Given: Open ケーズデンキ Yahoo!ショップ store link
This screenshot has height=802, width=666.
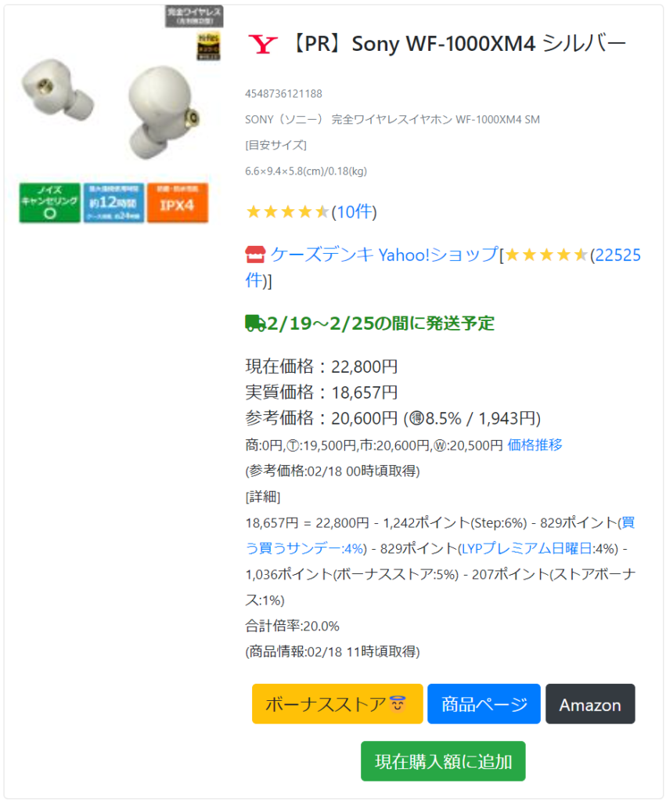Looking at the screenshot, I should click(384, 255).
